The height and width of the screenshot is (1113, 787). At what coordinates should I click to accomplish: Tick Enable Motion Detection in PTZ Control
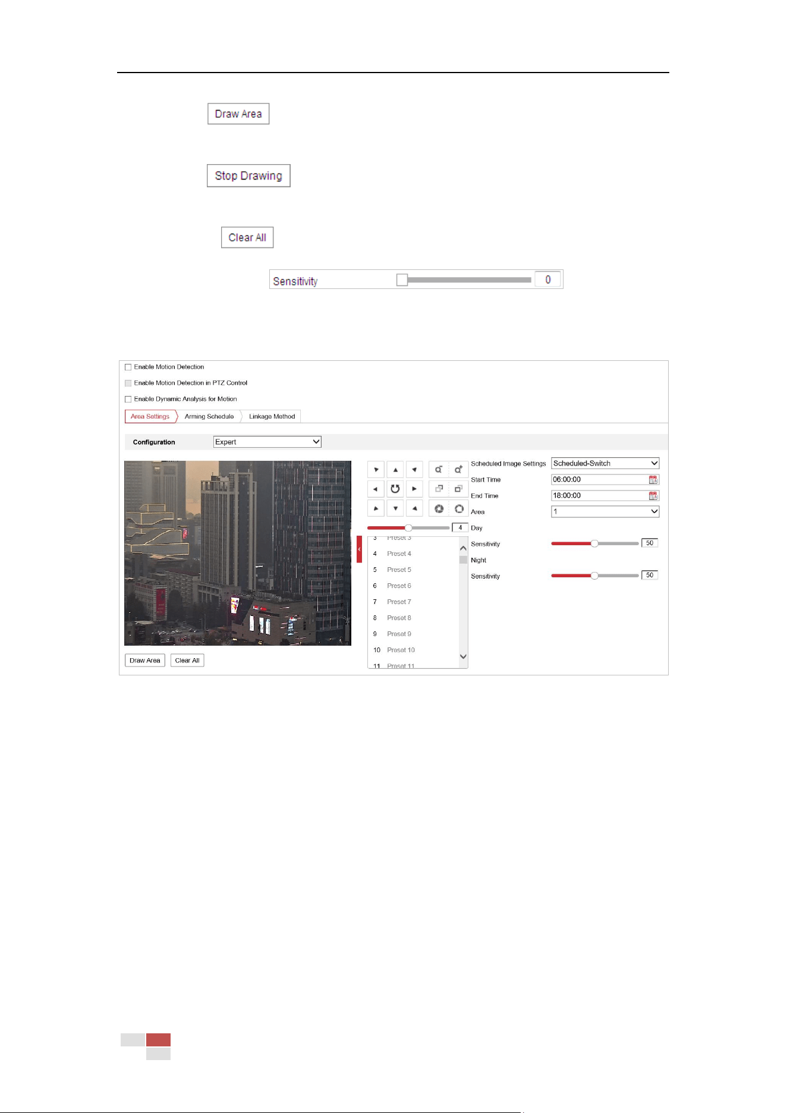click(128, 383)
